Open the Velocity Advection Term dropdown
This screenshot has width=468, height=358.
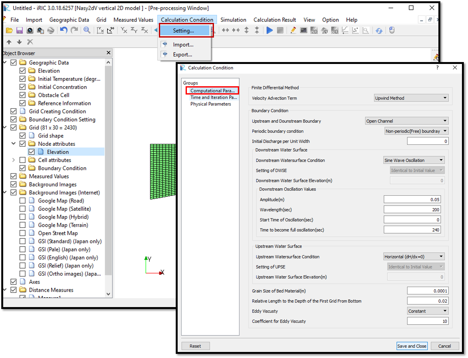411,98
